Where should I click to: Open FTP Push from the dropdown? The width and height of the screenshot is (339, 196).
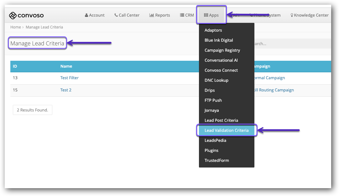[x=227, y=100]
